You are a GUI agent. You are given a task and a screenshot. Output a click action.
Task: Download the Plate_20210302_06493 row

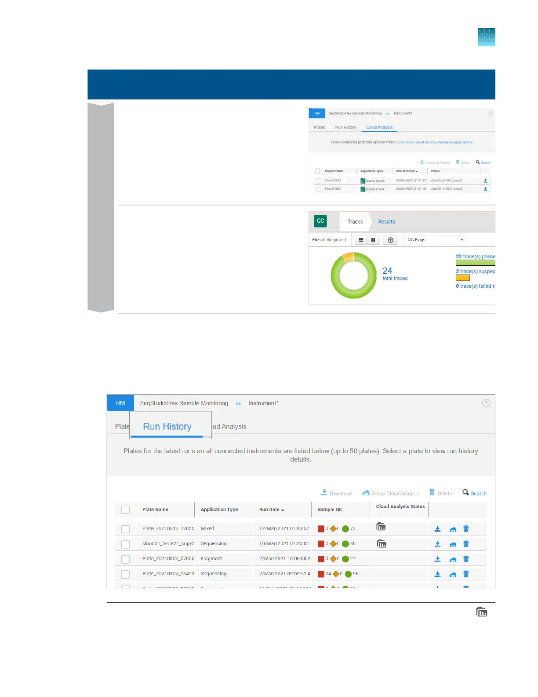pyautogui.click(x=437, y=574)
